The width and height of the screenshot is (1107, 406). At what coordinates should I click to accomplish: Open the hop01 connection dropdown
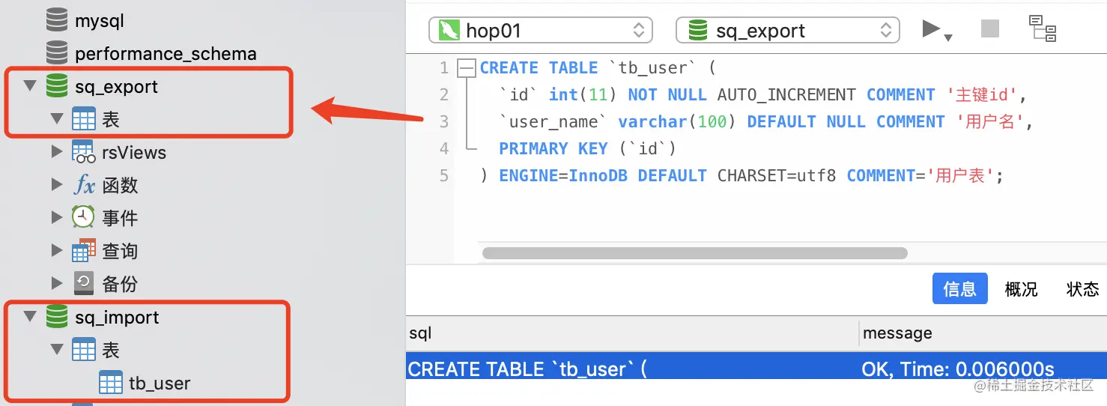tap(541, 31)
